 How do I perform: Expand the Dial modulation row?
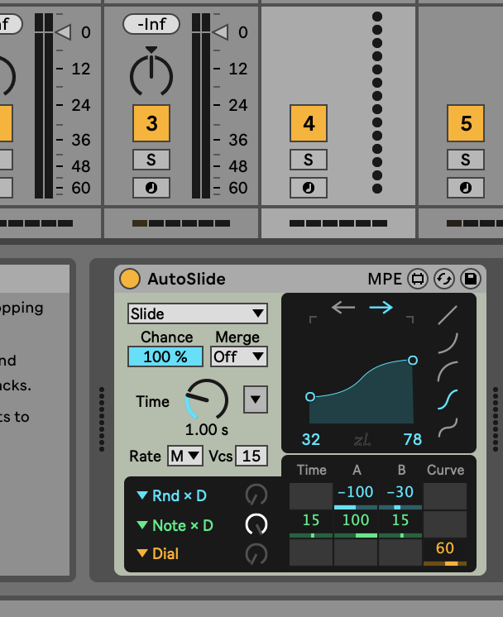click(142, 553)
